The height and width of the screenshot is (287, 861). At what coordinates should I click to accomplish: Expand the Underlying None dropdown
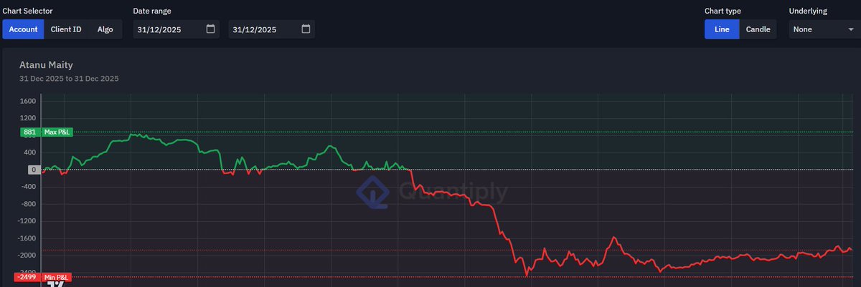(x=822, y=29)
